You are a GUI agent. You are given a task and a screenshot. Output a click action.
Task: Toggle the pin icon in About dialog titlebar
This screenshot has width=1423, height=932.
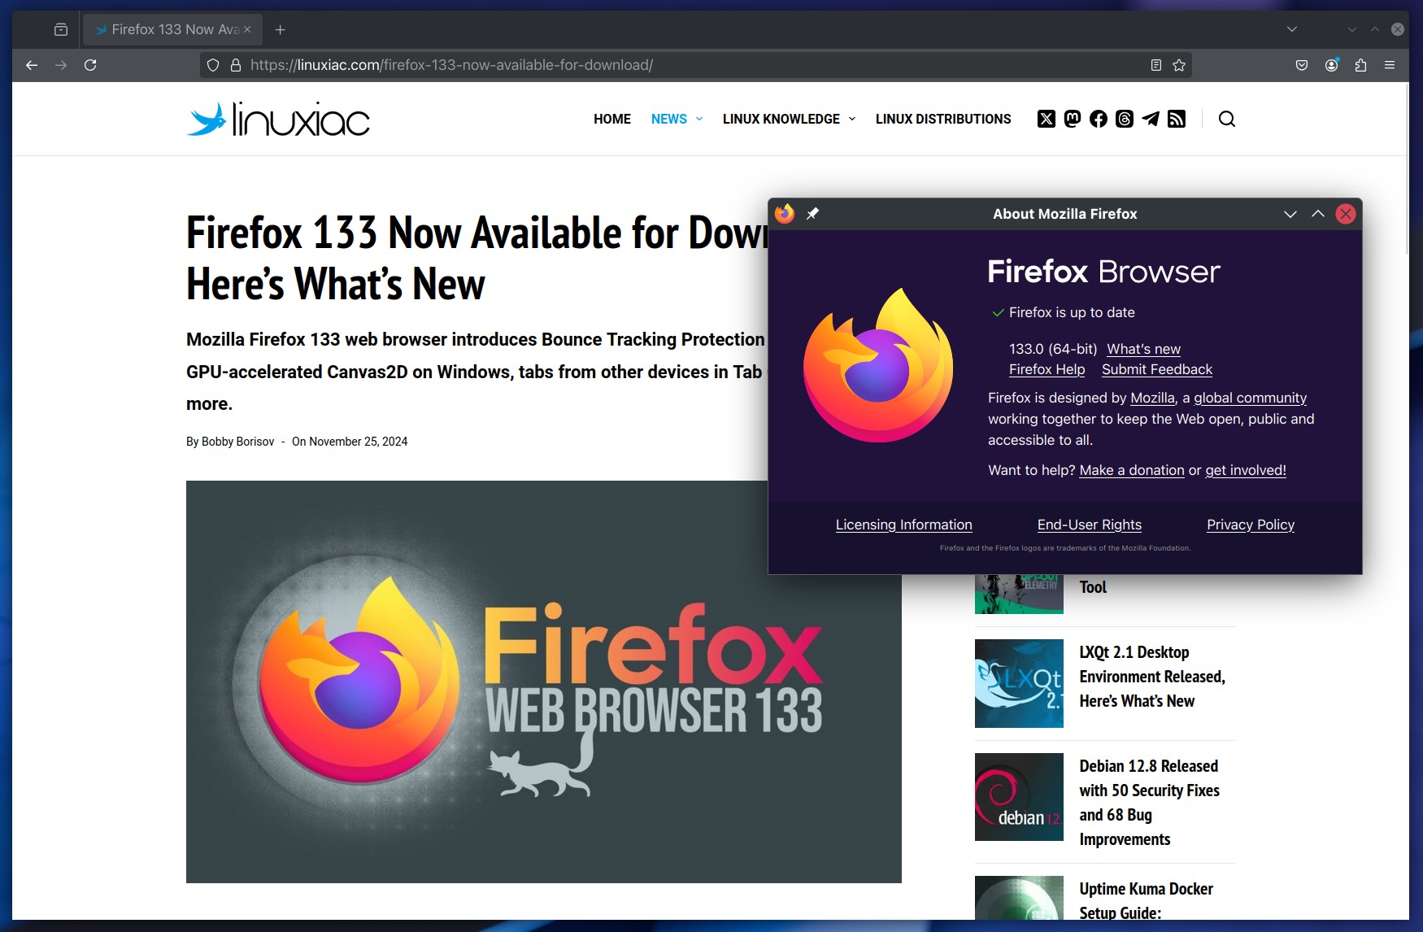[812, 214]
